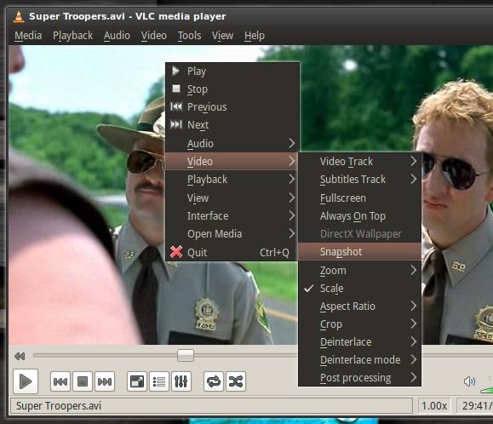Toggle Always On Top option
493x424 pixels.
coord(359,216)
